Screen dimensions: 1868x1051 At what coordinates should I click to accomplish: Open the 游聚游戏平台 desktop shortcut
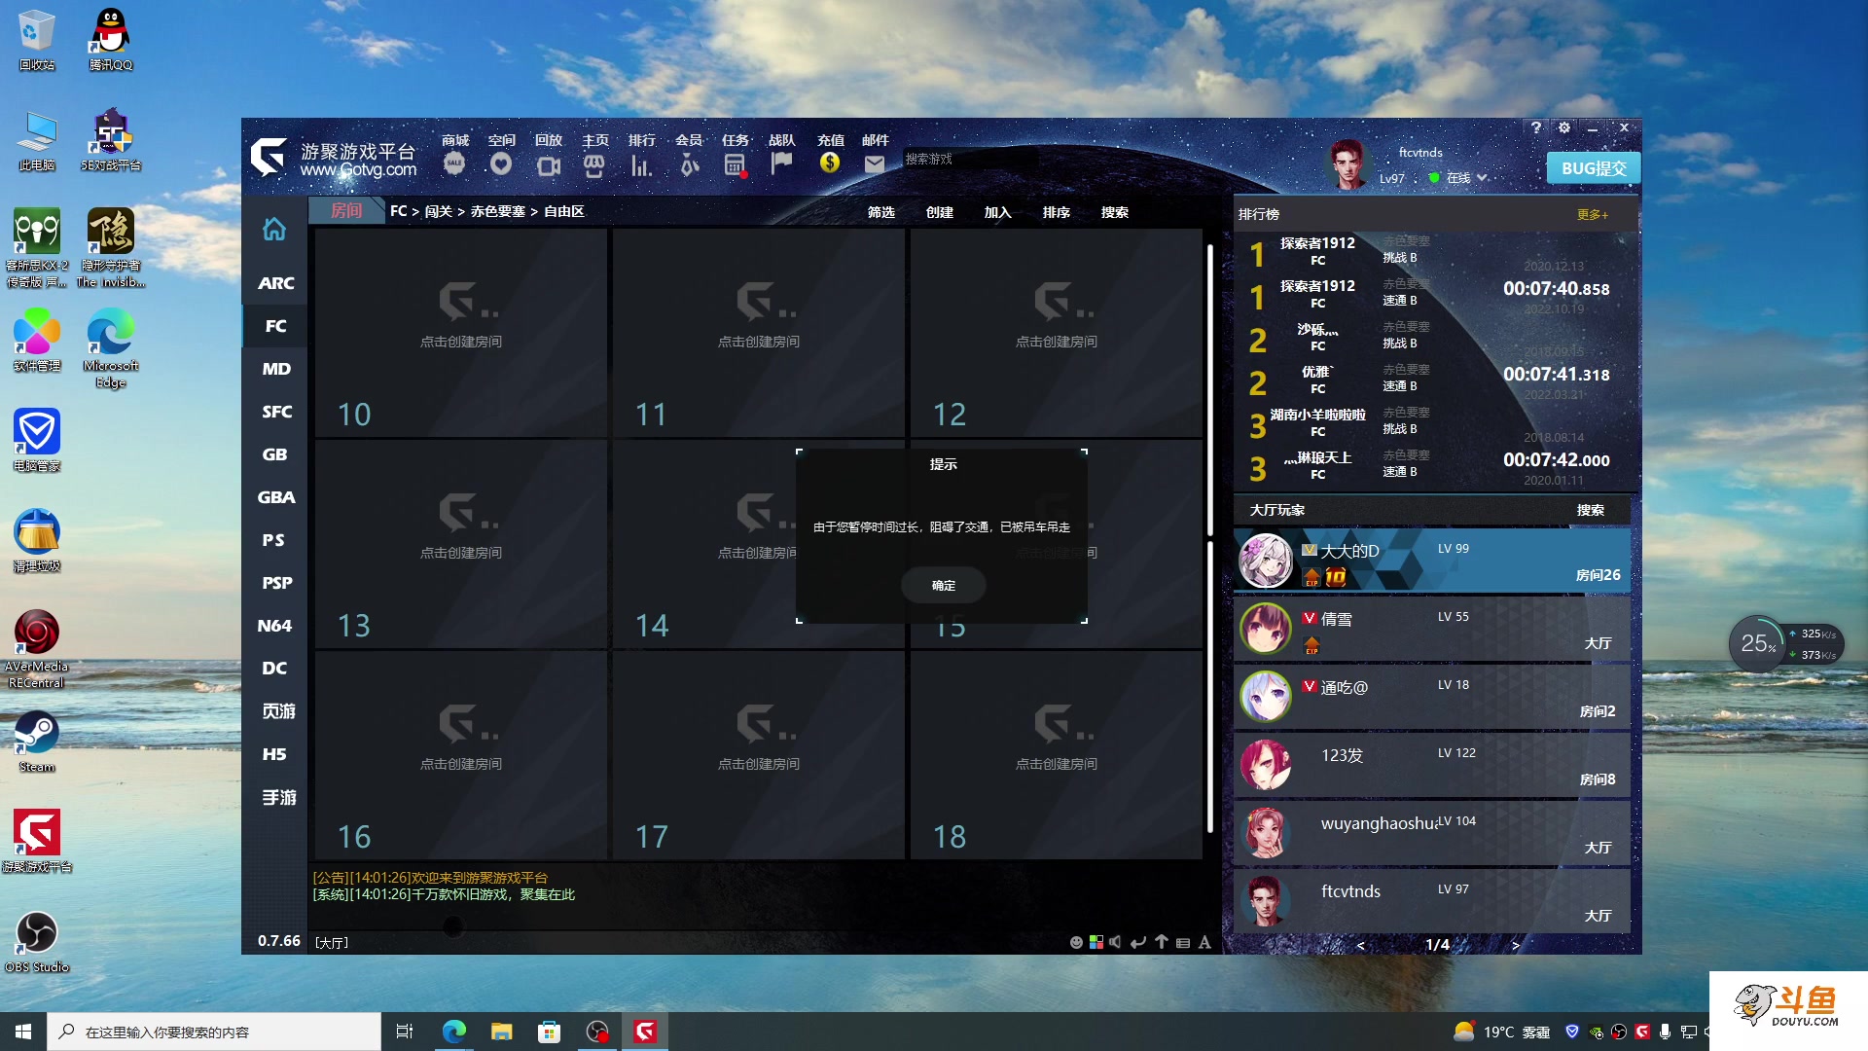pyautogui.click(x=37, y=841)
